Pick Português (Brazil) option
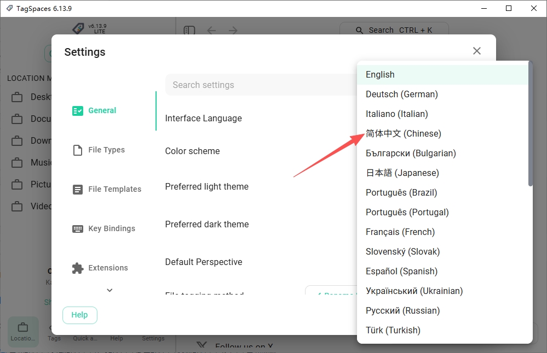 point(442,192)
